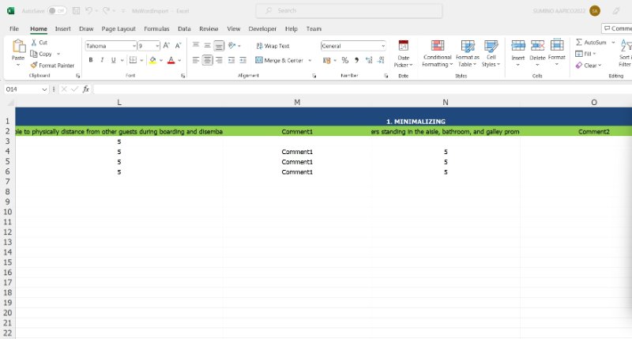
Task: Expand the General number format dropdown
Action: (x=383, y=46)
